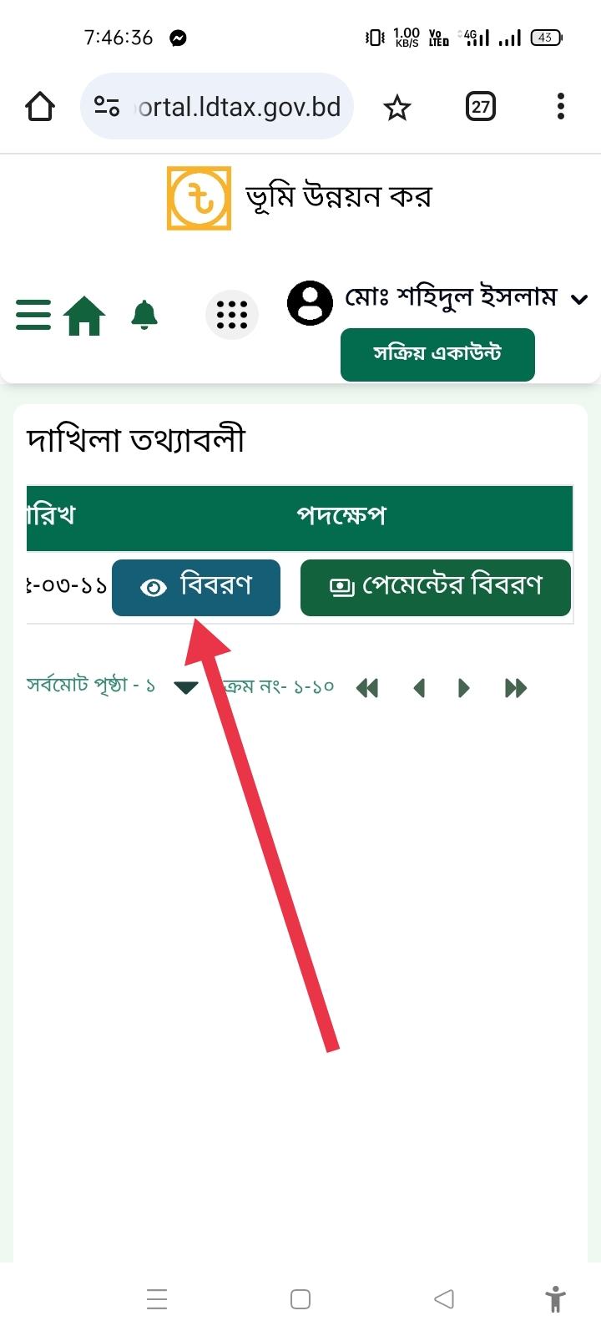Click the ভূমি উন্নয়ন কর logo
Viewport: 601px width, 1336px height.
pos(199,199)
